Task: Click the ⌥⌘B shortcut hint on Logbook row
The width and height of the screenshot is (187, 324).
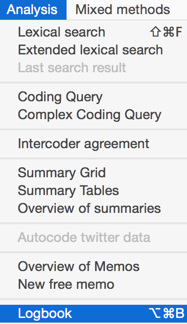Action: [x=166, y=314]
